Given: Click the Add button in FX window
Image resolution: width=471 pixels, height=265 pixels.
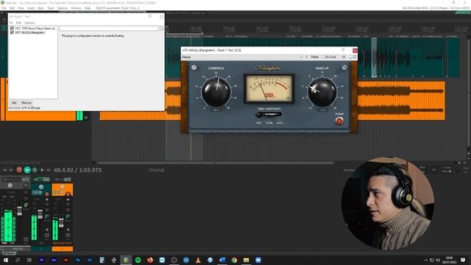Looking at the screenshot, I should pos(14,103).
